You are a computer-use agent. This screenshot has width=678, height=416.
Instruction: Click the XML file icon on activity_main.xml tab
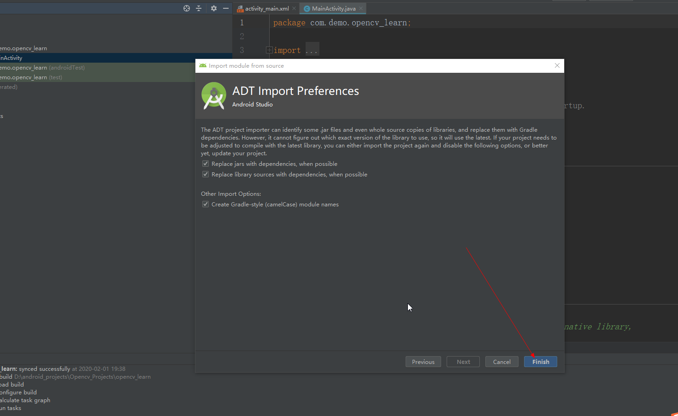[240, 9]
